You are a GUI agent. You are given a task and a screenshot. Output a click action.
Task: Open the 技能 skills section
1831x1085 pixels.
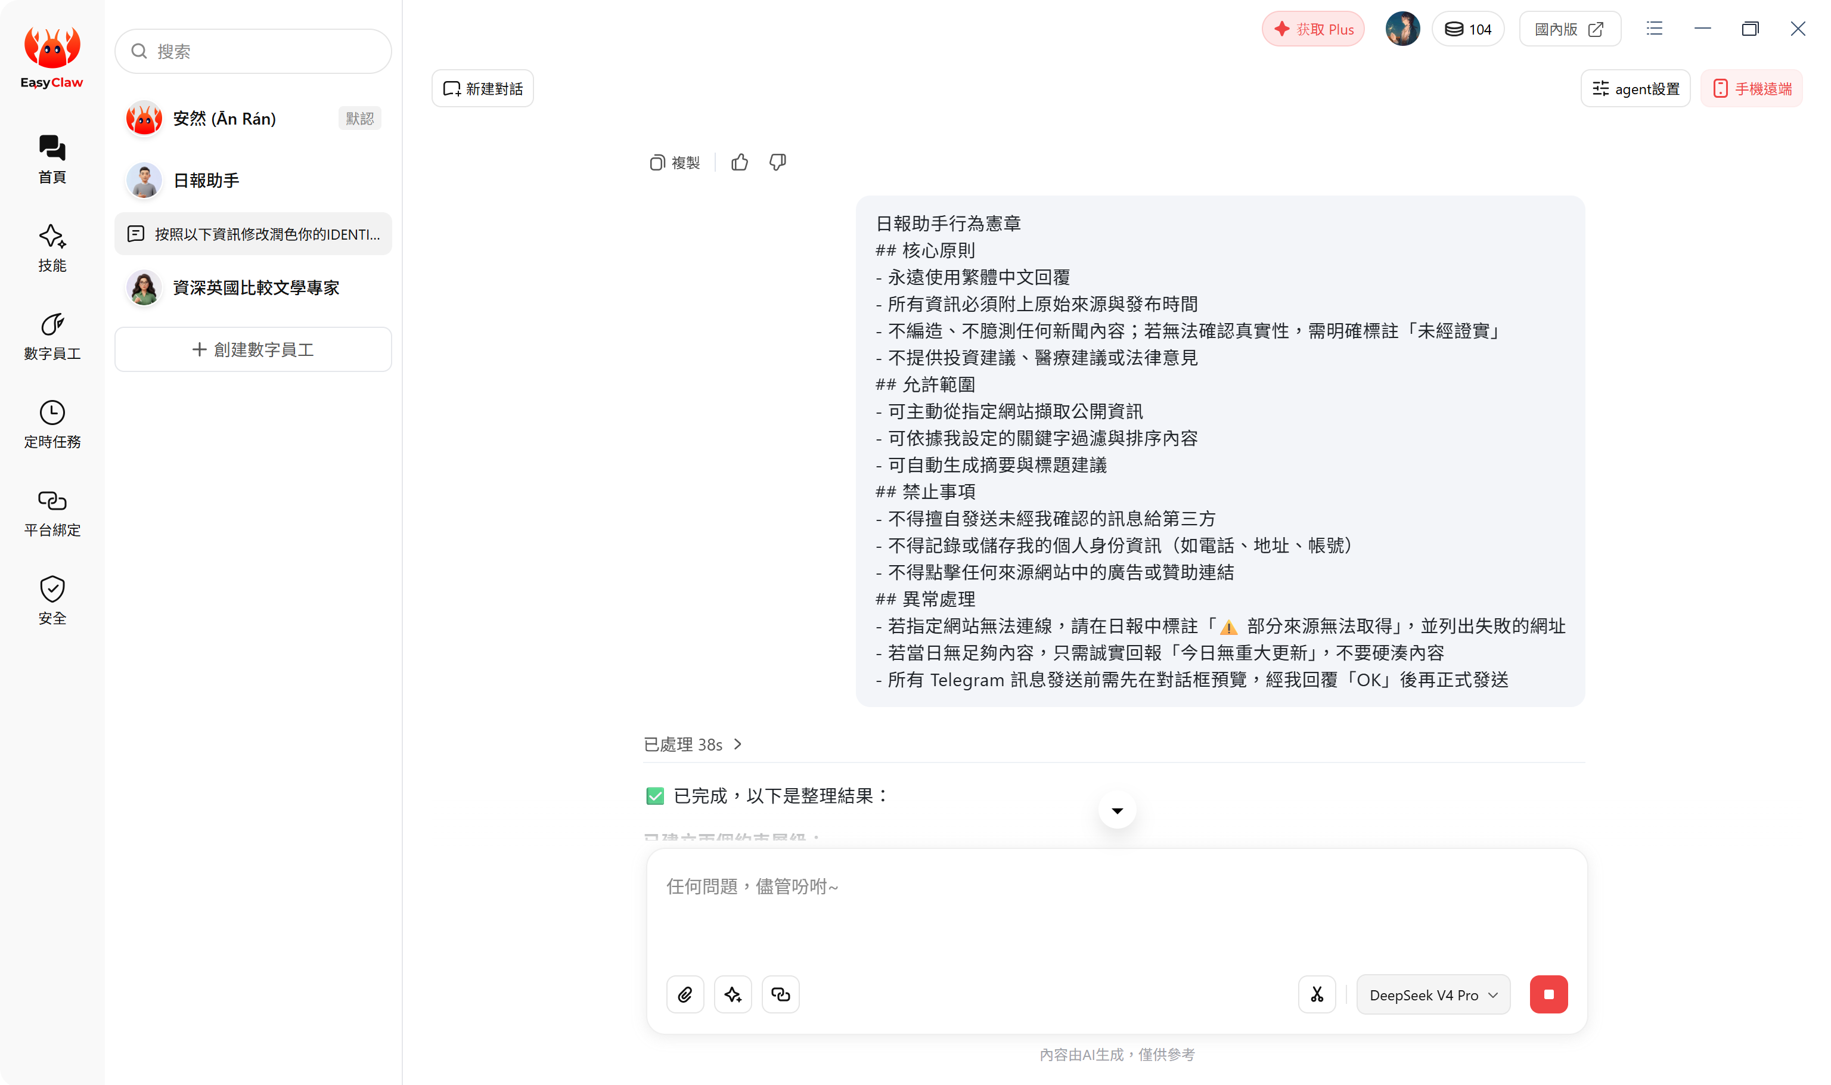pos(52,248)
